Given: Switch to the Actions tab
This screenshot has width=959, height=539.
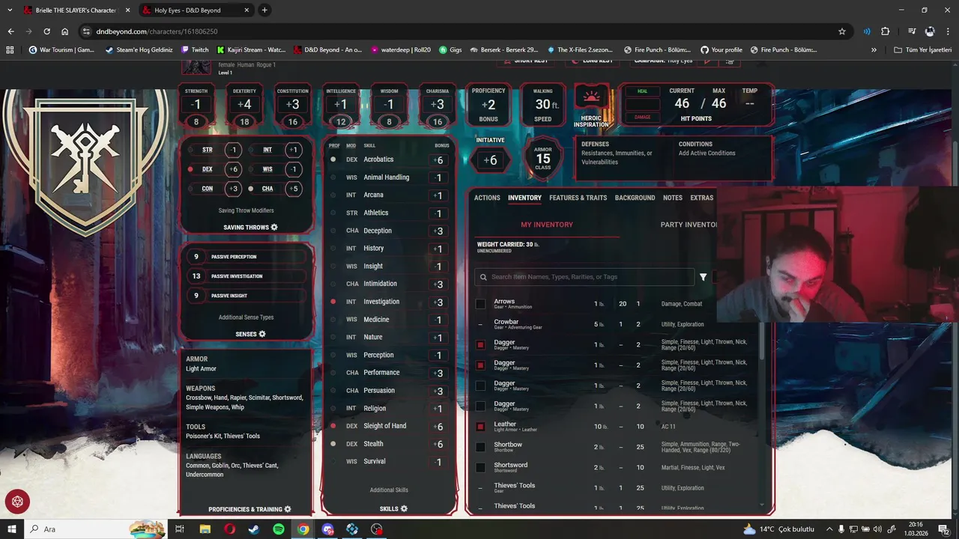Looking at the screenshot, I should [x=487, y=198].
